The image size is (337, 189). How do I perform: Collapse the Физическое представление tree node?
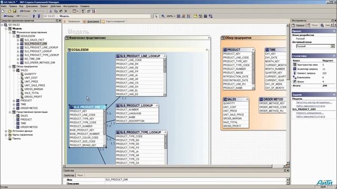point(10,33)
